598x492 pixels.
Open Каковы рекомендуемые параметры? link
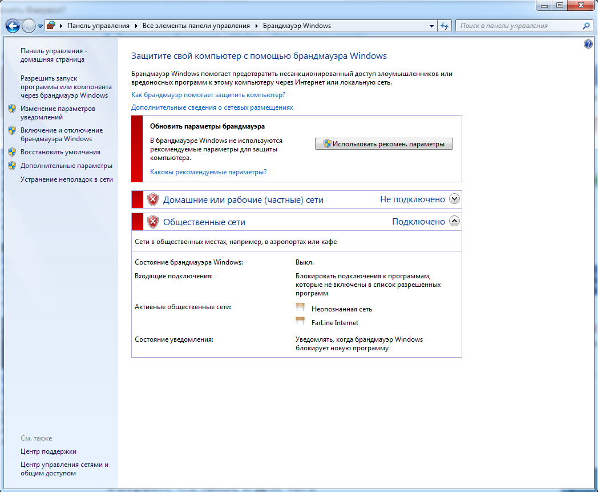pos(208,172)
